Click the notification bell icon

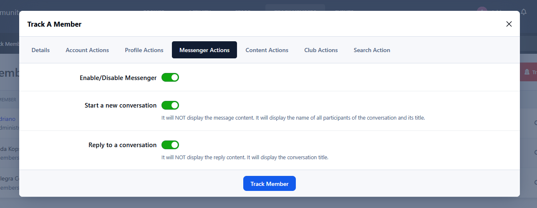524,12
